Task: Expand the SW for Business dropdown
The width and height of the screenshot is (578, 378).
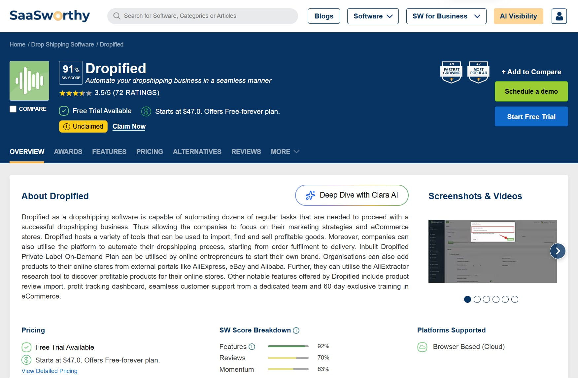Action: pos(446,16)
